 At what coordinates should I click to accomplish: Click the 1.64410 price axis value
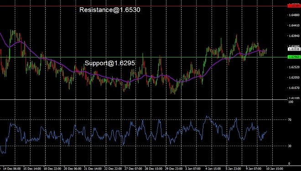coord(294,25)
